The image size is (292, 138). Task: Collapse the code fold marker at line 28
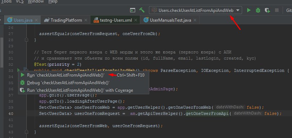tap(27, 40)
